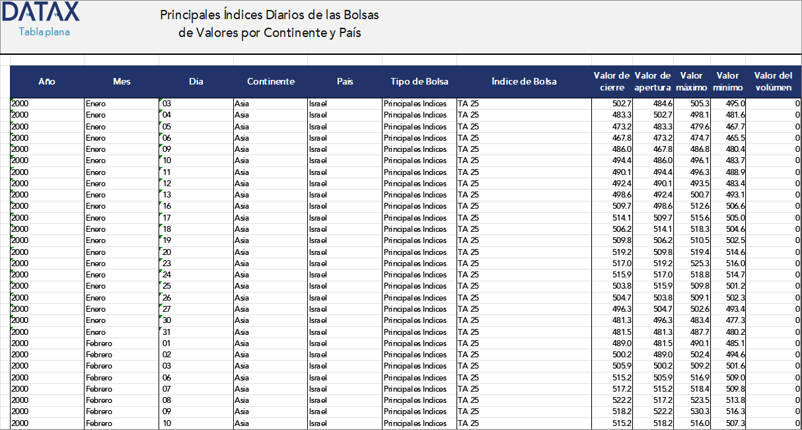Select the Dia column header
The image size is (802, 430).
coord(196,81)
